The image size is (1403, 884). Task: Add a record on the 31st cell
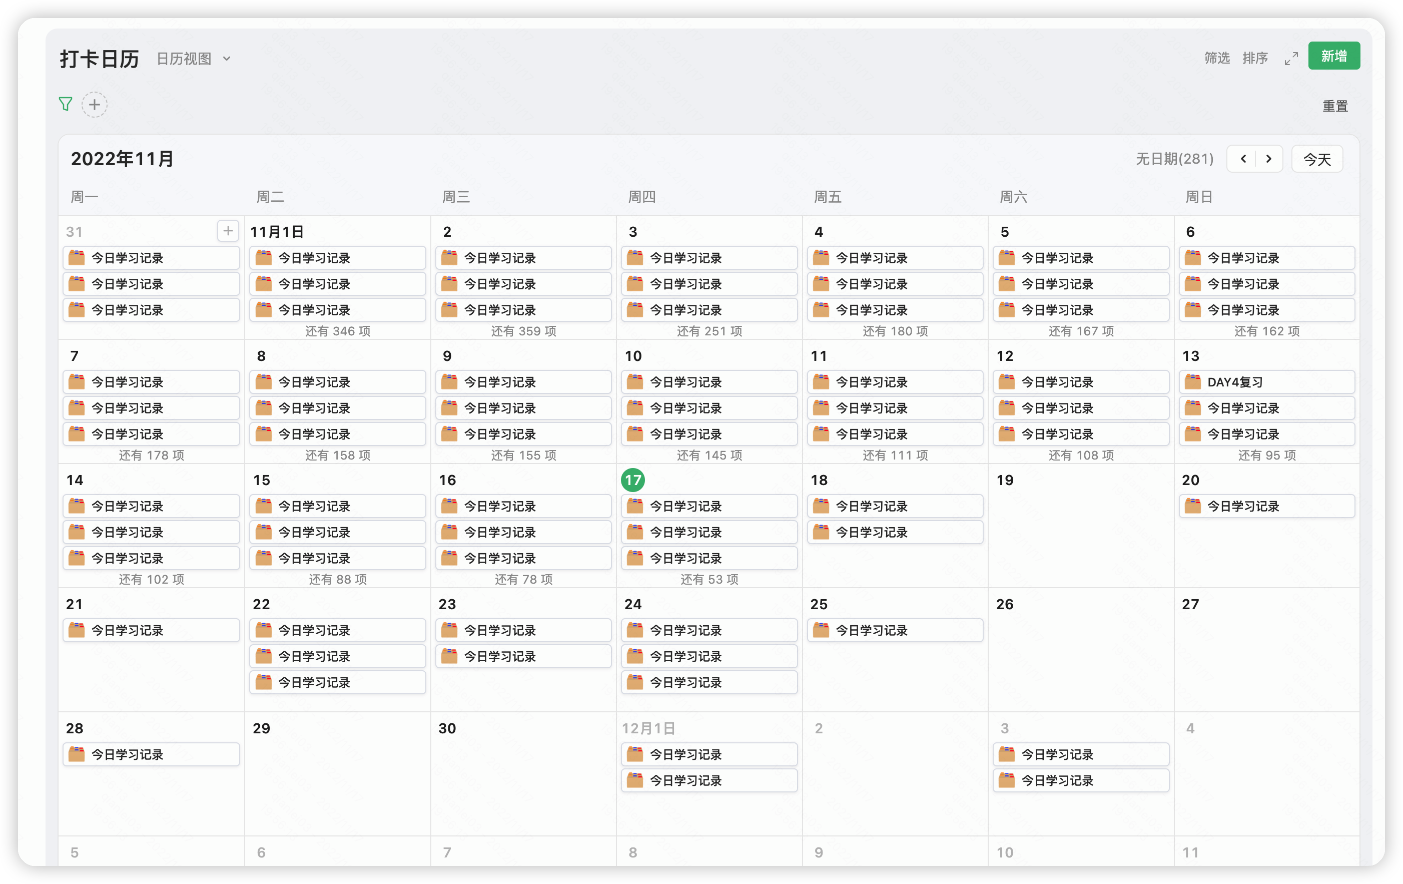click(x=228, y=231)
